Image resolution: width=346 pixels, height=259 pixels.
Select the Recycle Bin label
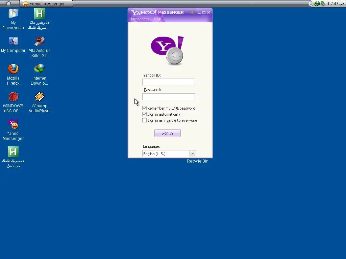(x=197, y=161)
